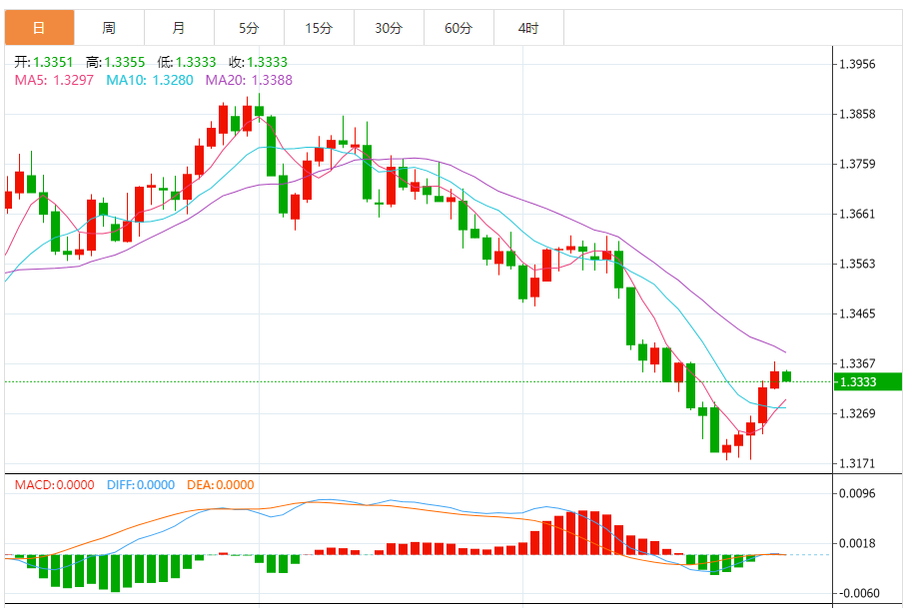Click the 1.3956 price axis label
This screenshot has height=608, width=910.
coord(857,64)
